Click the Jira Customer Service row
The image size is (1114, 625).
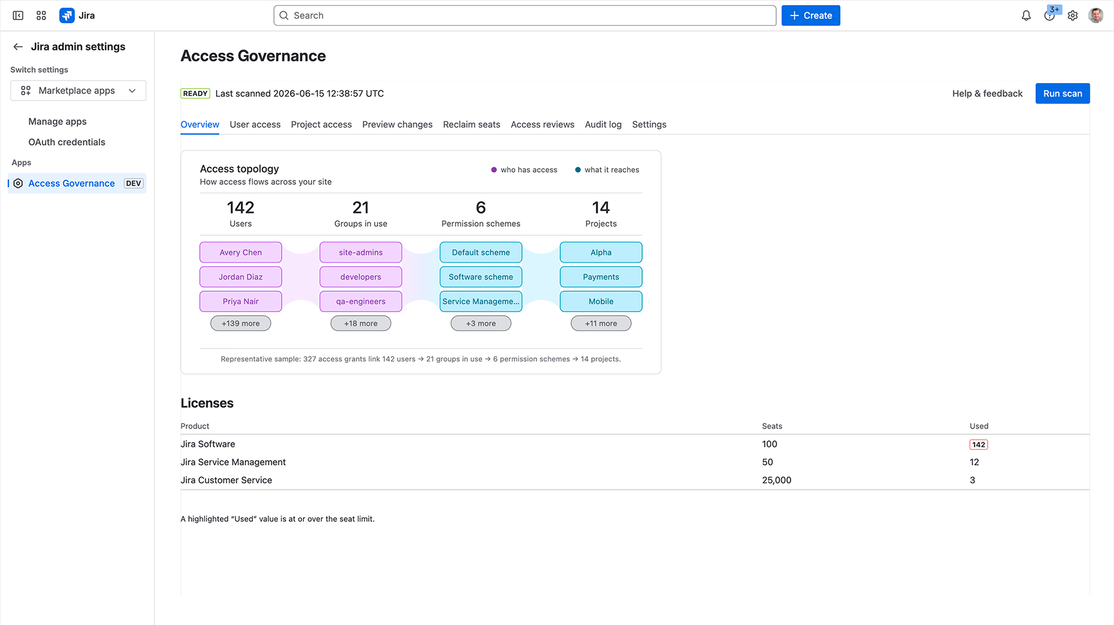click(635, 480)
